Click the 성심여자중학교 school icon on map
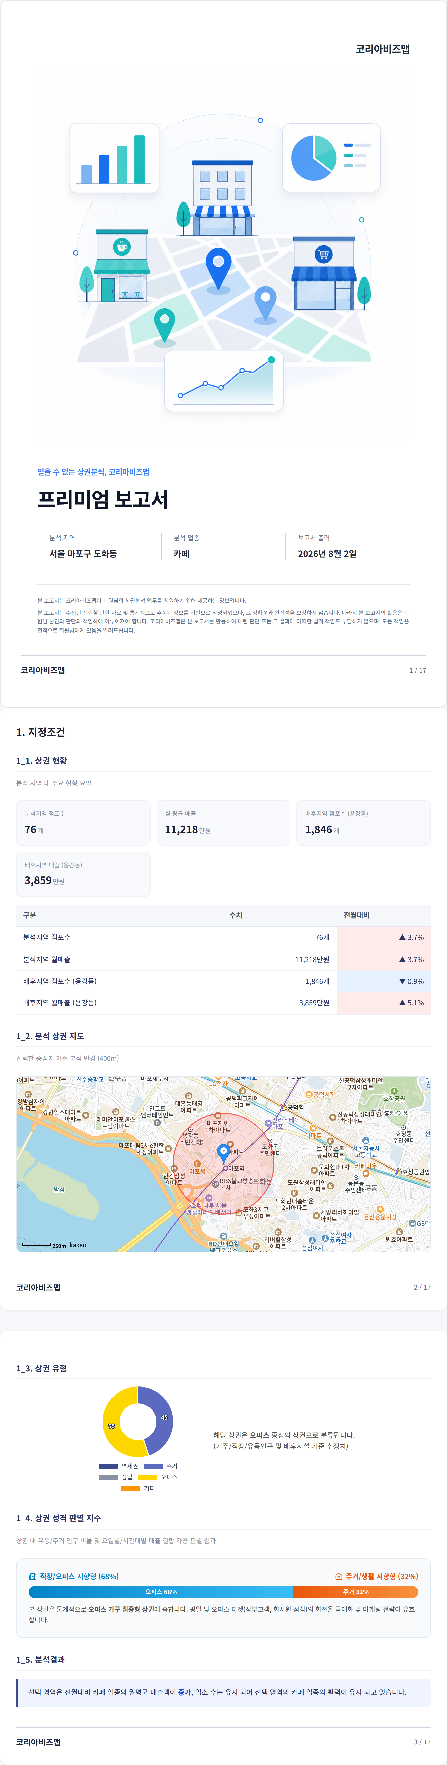The image size is (447, 1765). click(x=325, y=1238)
